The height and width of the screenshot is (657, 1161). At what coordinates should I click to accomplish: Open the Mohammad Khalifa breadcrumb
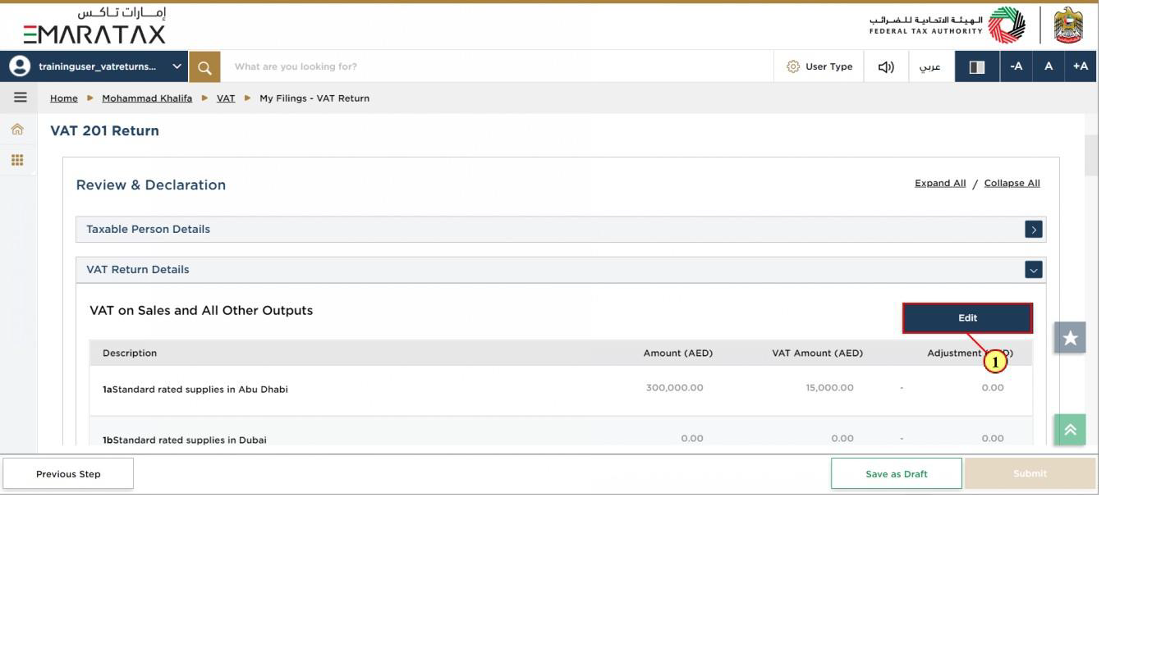click(147, 98)
